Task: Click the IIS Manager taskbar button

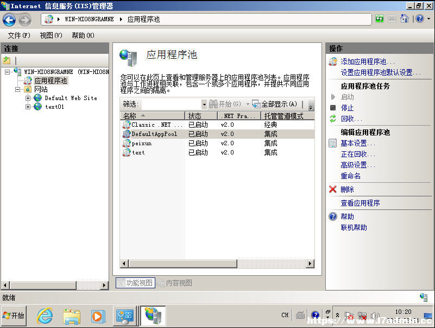Action: click(x=153, y=316)
